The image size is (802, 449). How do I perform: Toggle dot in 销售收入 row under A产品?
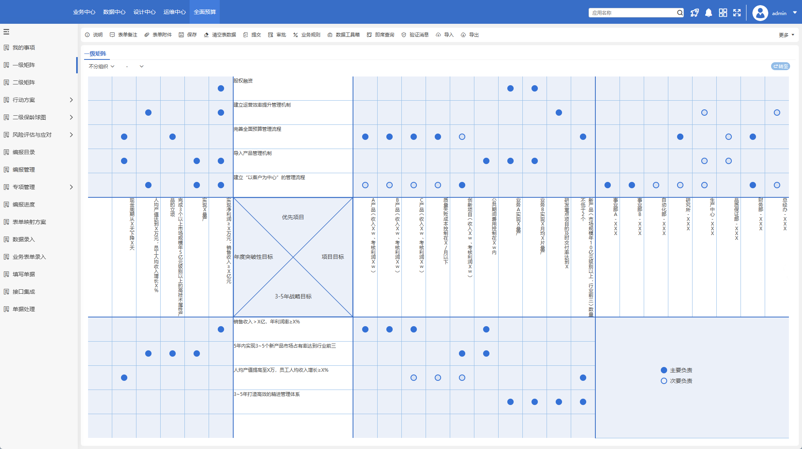(x=365, y=329)
